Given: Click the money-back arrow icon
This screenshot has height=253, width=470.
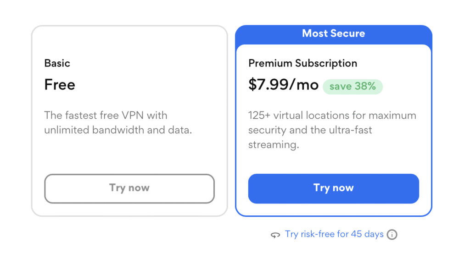Looking at the screenshot, I should [275, 235].
